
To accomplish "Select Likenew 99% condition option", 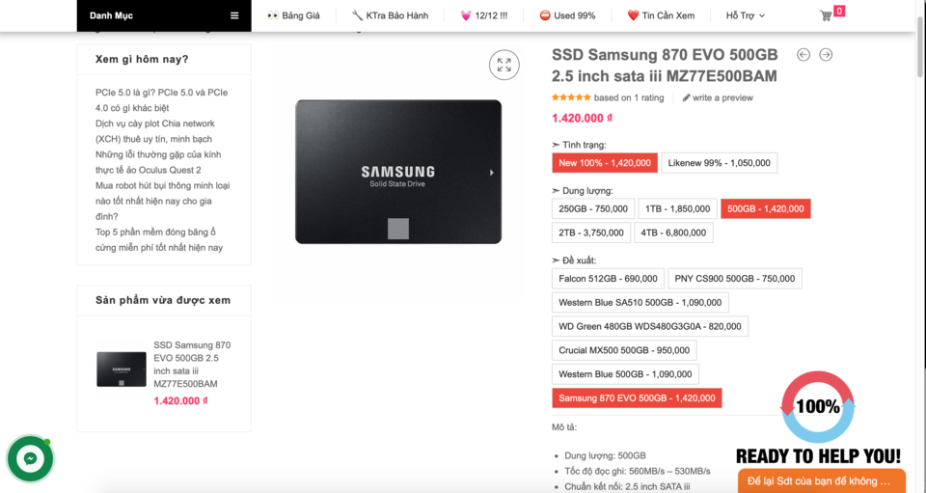I will click(x=719, y=163).
